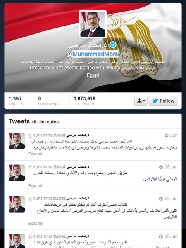Image resolution: width=186 pixels, height=248 pixels.
Task: Click avatar on the third tweet
Action: (x=17, y=204)
